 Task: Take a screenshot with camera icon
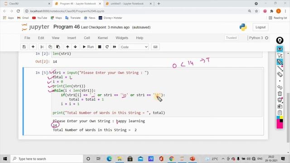point(280,106)
